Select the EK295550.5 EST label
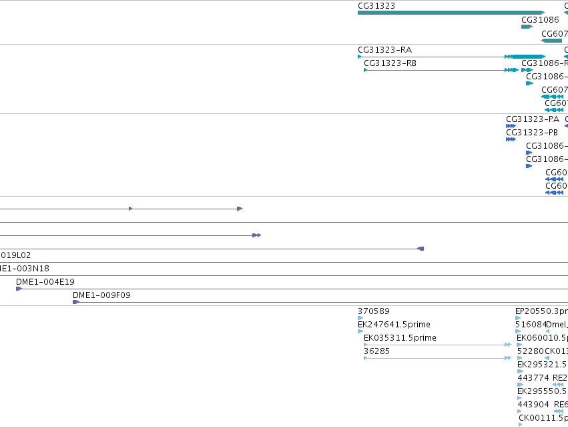The height and width of the screenshot is (428, 568). click(x=543, y=391)
